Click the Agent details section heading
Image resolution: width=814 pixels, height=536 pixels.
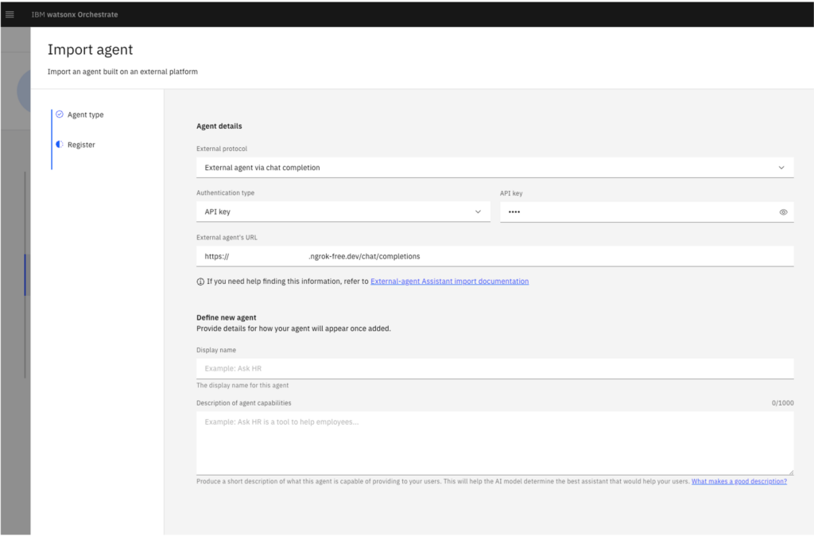click(x=219, y=126)
